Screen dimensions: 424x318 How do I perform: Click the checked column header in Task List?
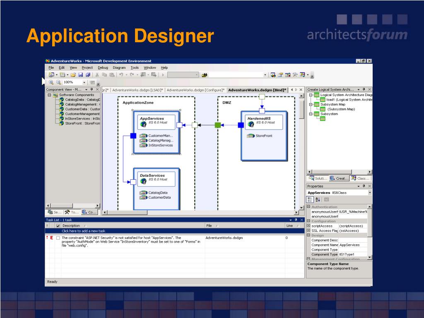58,226
